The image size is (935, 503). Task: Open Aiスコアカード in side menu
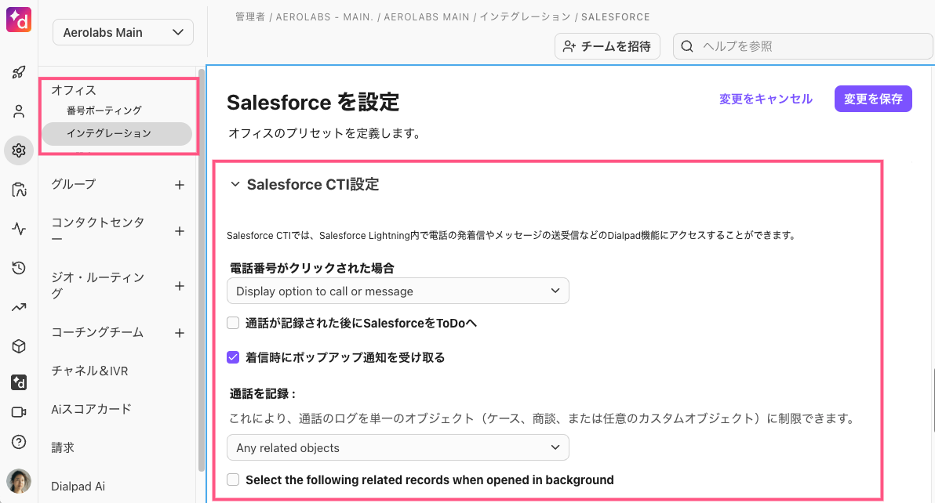click(91, 409)
